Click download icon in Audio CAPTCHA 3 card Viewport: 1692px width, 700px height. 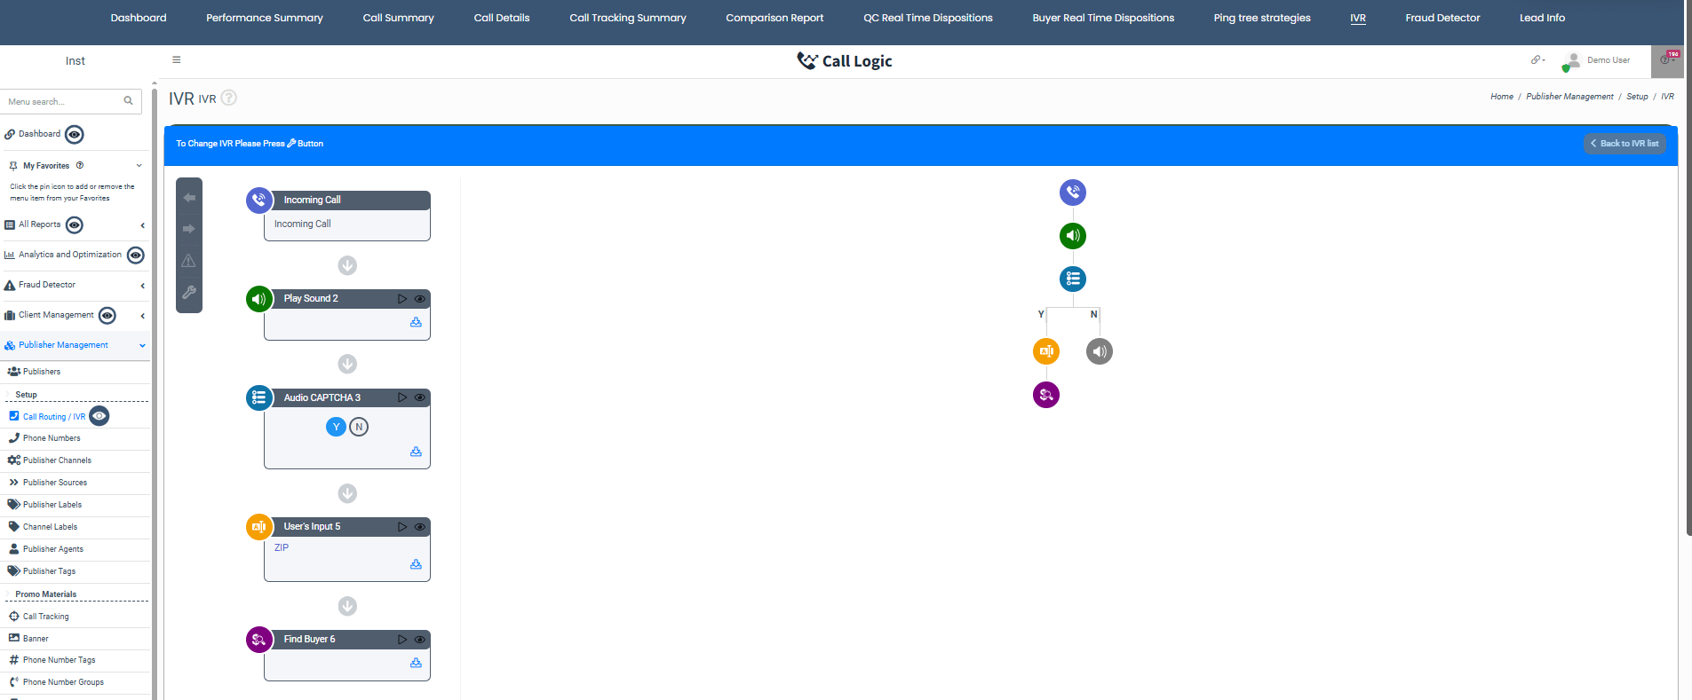click(416, 452)
